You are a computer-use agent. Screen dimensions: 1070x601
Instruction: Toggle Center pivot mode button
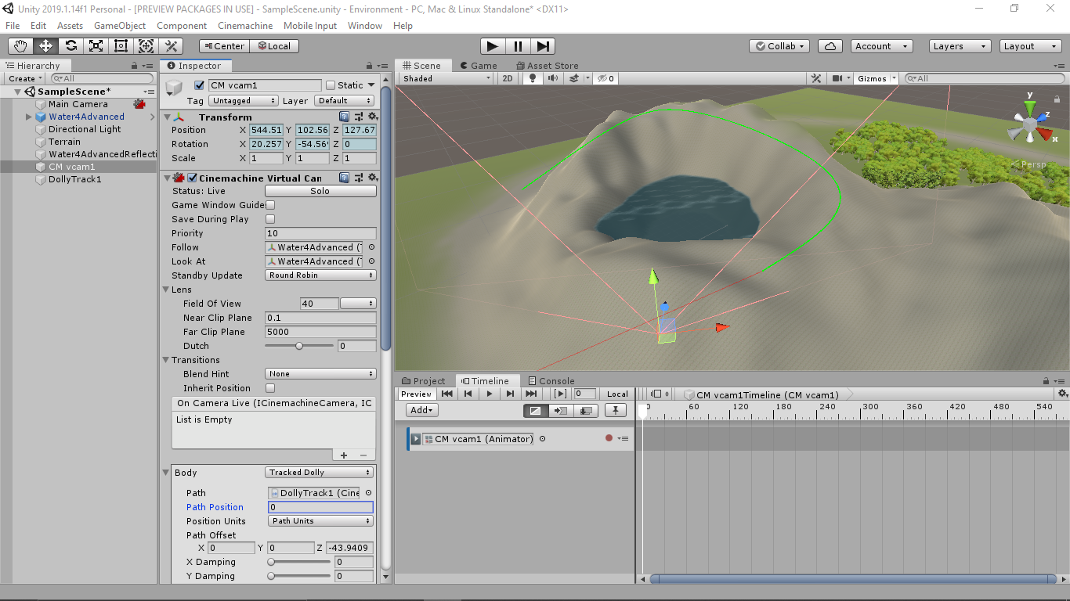tap(224, 46)
